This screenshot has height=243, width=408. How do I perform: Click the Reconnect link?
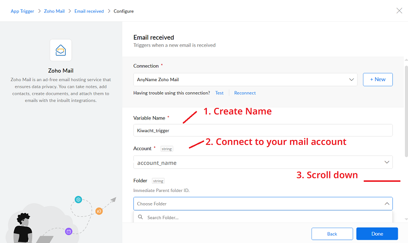coord(245,93)
